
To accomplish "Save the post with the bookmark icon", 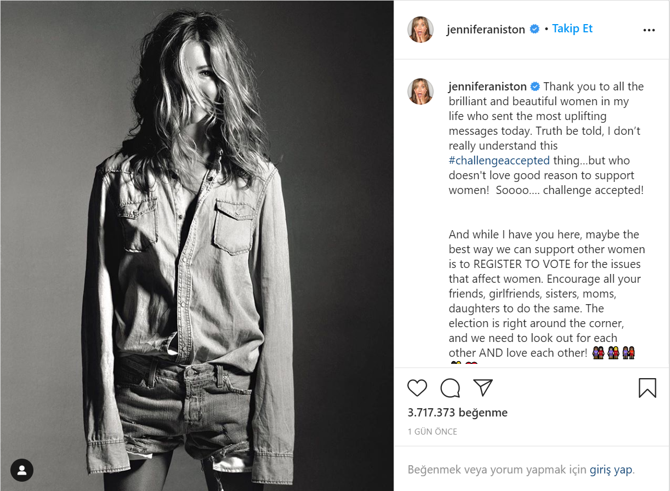I will (648, 388).
